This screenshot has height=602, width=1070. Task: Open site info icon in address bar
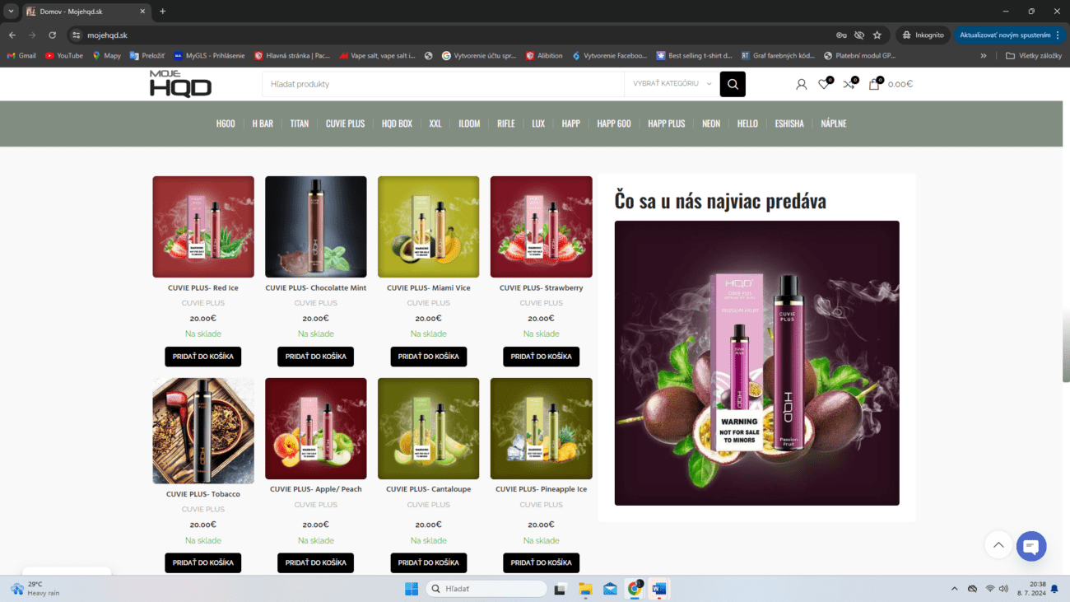[76, 35]
